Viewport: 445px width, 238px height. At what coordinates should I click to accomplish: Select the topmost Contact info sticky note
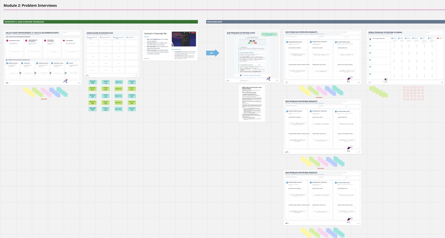pos(132,82)
